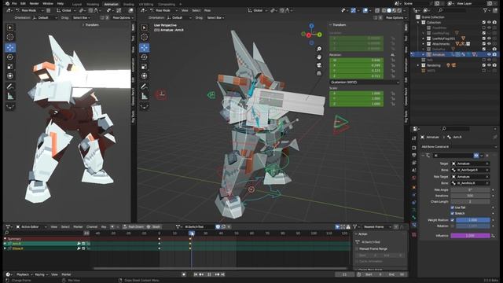Viewport: 503px width, 283px height.
Task: Open Quaternion rotation mode dropdown
Action: [365, 82]
